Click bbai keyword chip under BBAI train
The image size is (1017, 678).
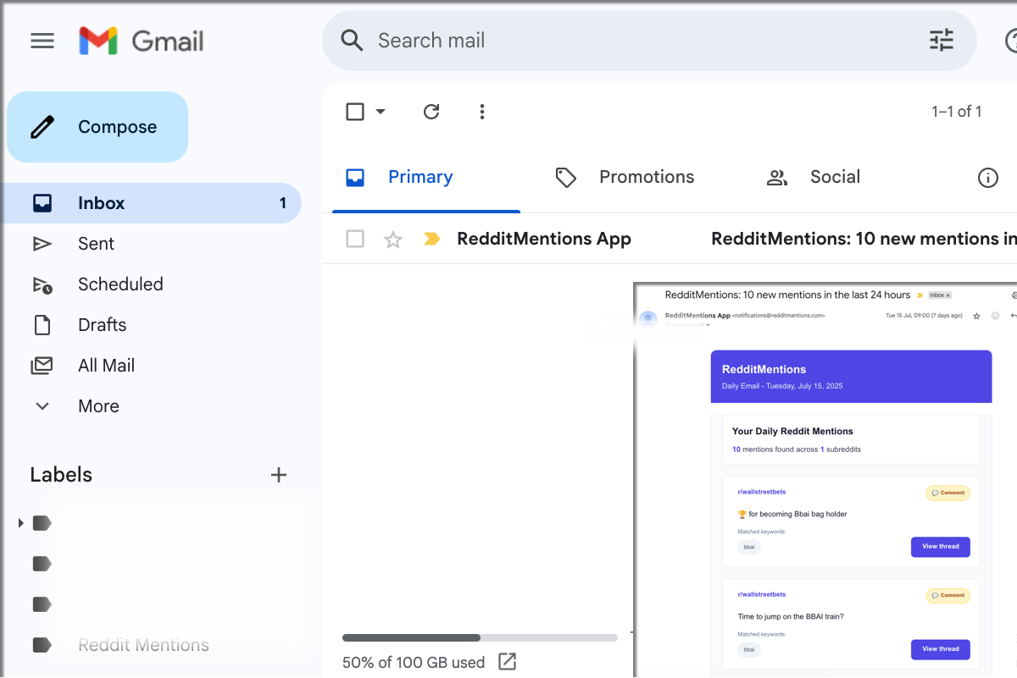(x=749, y=649)
